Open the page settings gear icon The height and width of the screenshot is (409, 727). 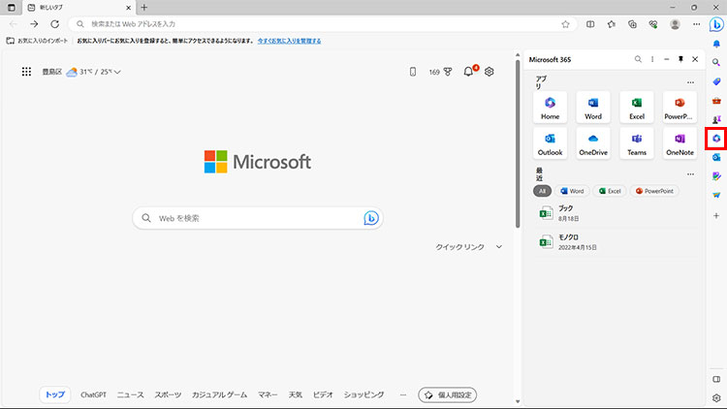490,72
